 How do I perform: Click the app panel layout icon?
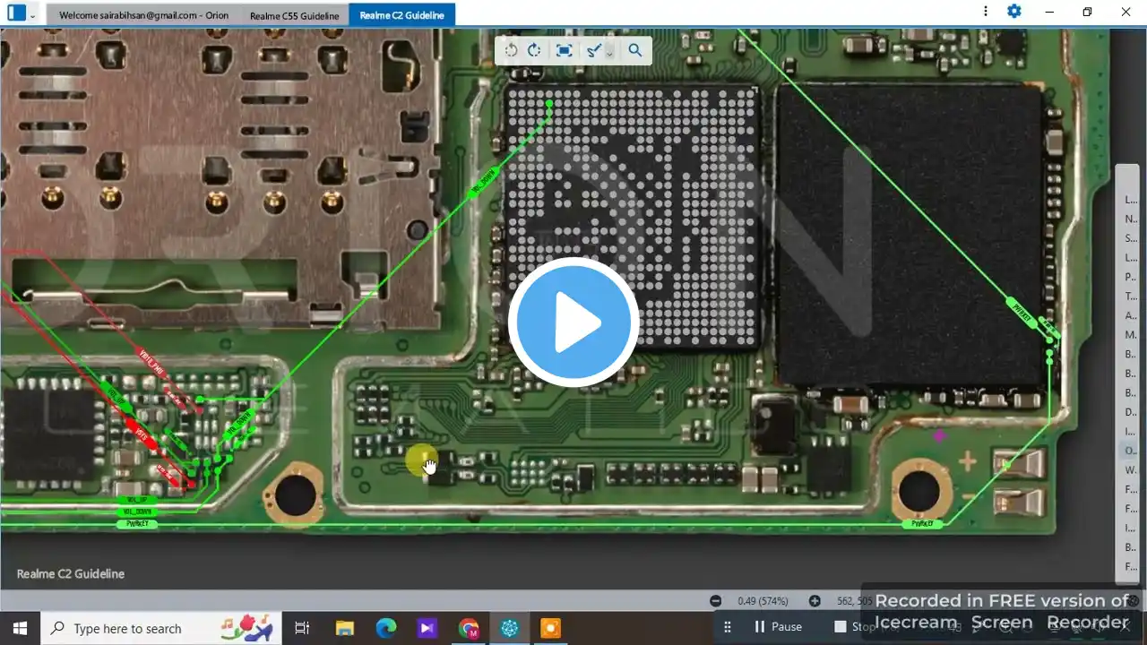(x=16, y=13)
